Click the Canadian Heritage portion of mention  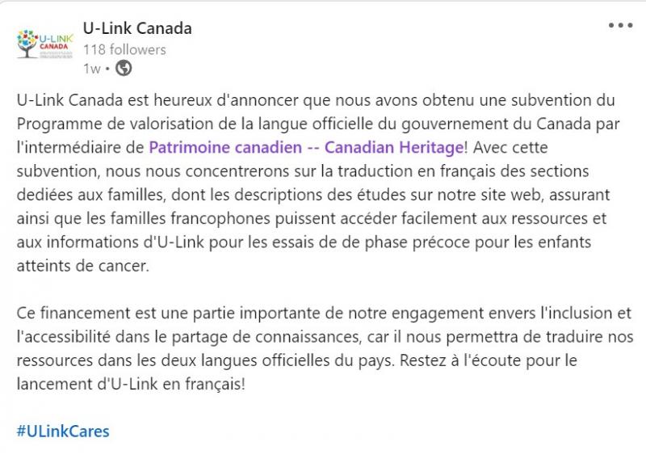(x=394, y=148)
